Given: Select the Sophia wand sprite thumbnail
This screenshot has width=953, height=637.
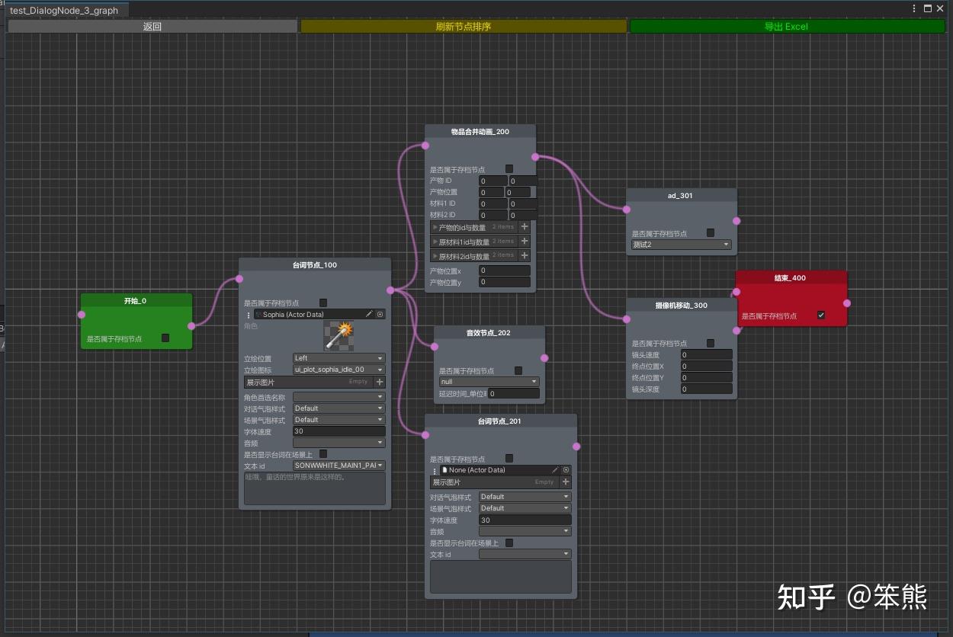Looking at the screenshot, I should [339, 335].
